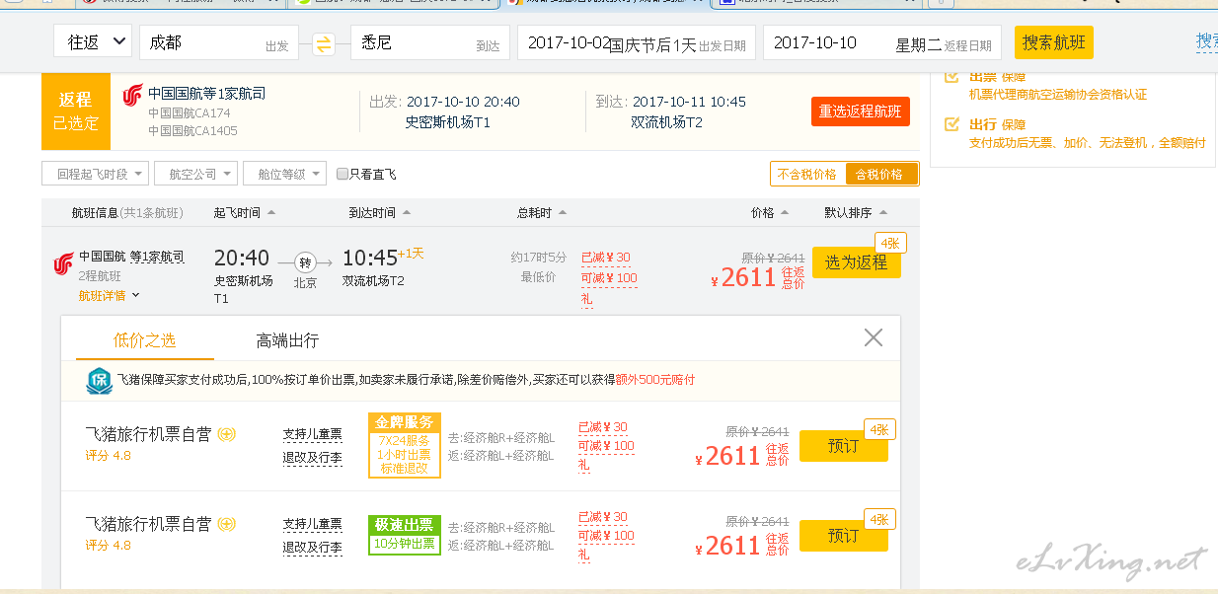Open 回程起飞时段 filter dropdown
The width and height of the screenshot is (1218, 594).
[x=95, y=174]
